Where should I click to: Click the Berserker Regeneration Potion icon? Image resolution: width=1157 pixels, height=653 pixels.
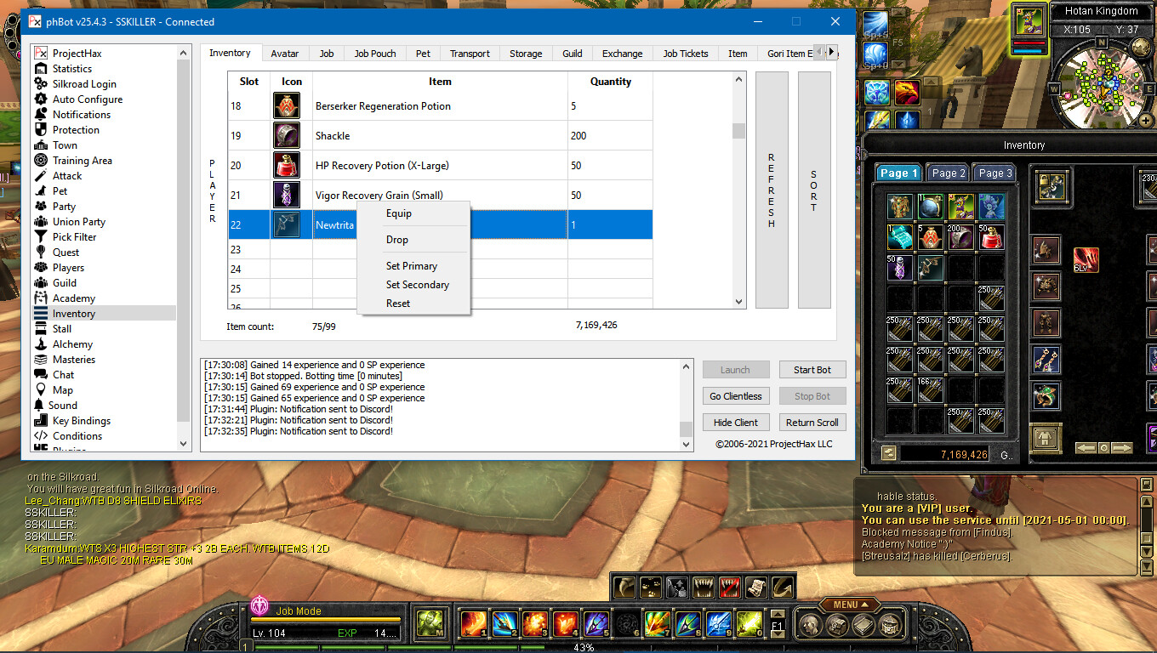tap(287, 106)
